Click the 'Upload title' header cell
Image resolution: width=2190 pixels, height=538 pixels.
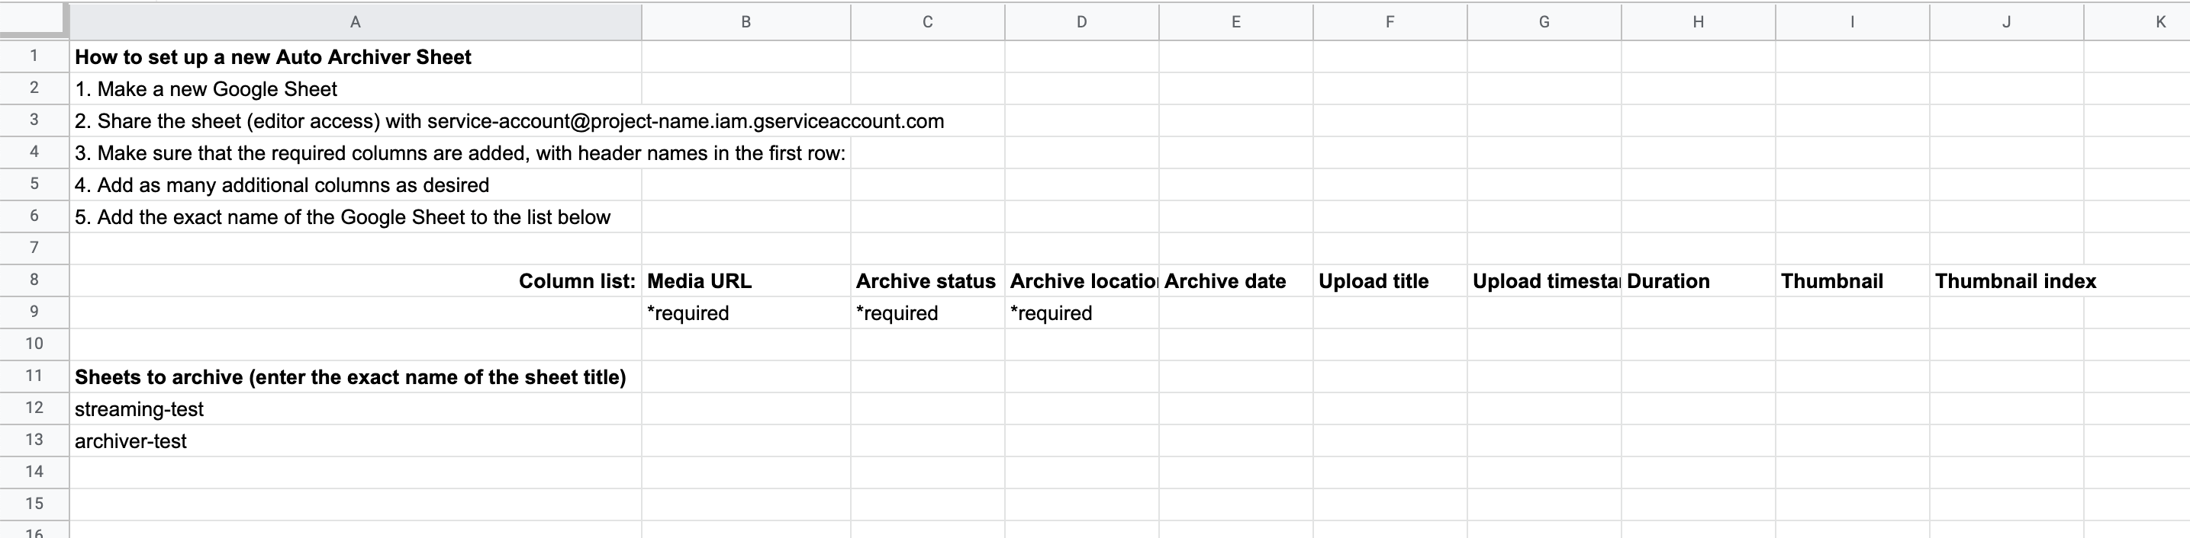[1389, 280]
